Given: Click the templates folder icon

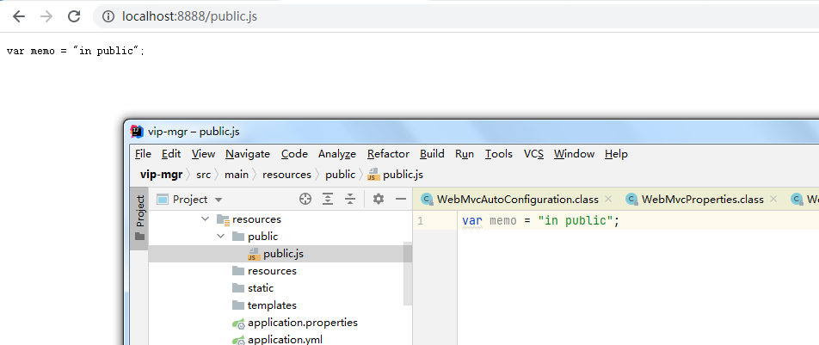Looking at the screenshot, I should coord(238,305).
